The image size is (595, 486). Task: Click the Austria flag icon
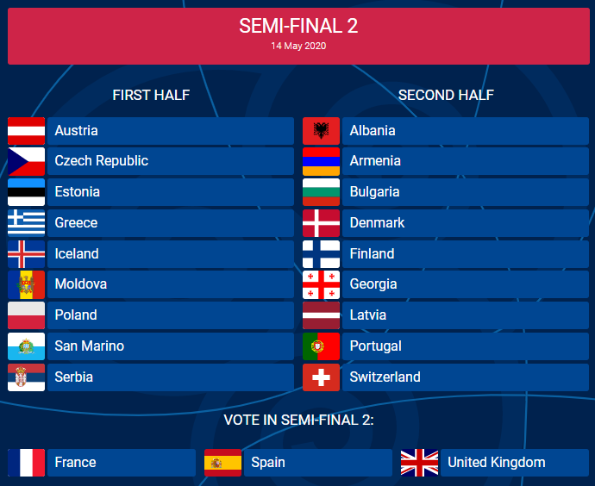point(26,131)
